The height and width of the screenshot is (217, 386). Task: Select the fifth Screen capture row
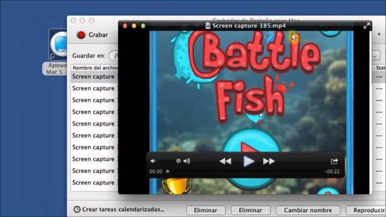coord(95,124)
